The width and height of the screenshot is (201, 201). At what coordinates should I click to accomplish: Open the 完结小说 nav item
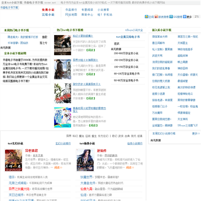pos(48,15)
